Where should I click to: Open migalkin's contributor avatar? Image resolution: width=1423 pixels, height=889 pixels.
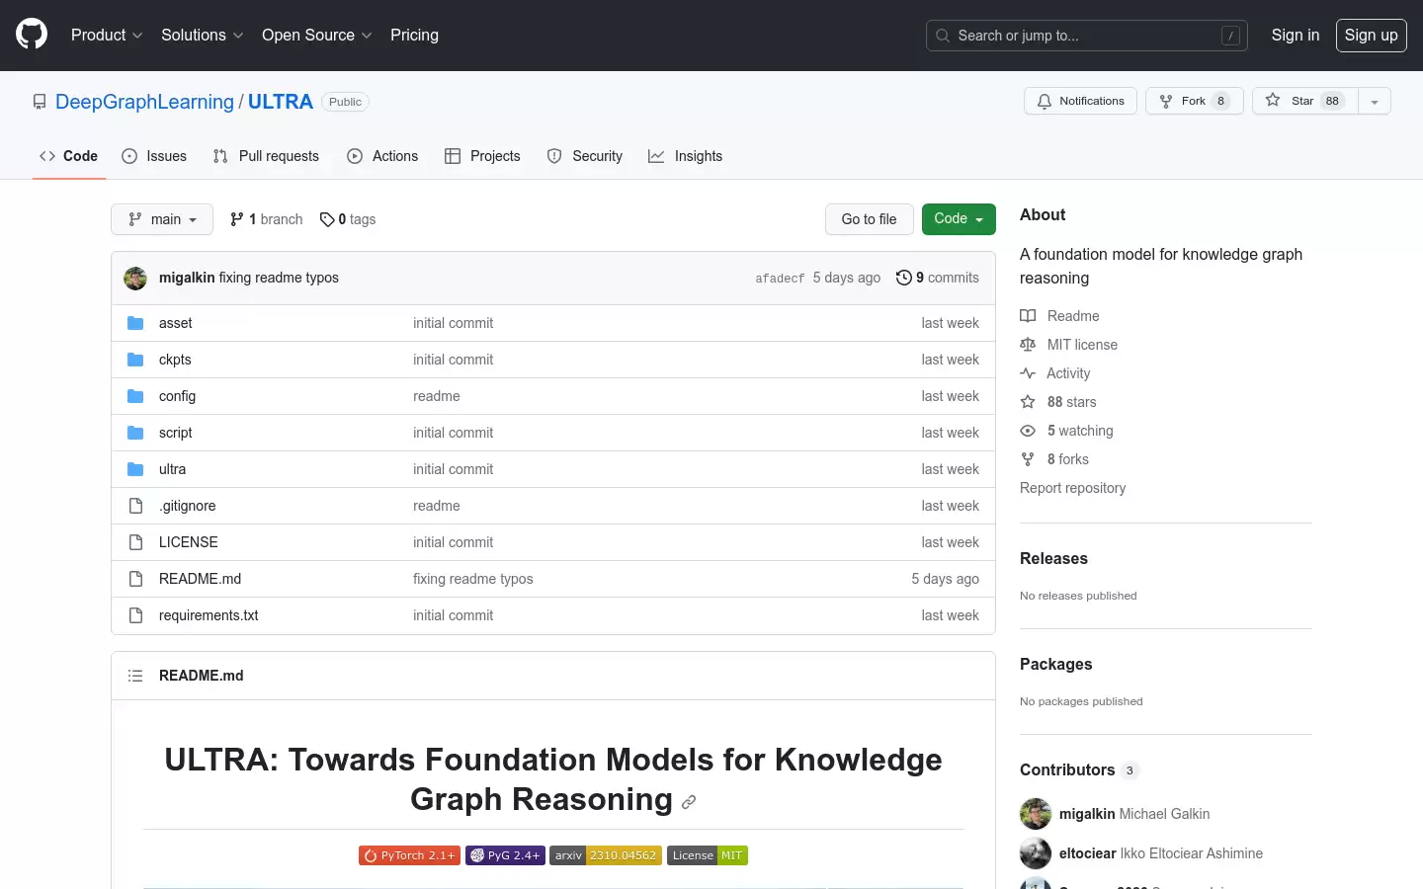[x=1036, y=814]
